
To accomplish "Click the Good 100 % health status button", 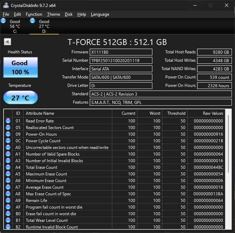I will (21, 67).
